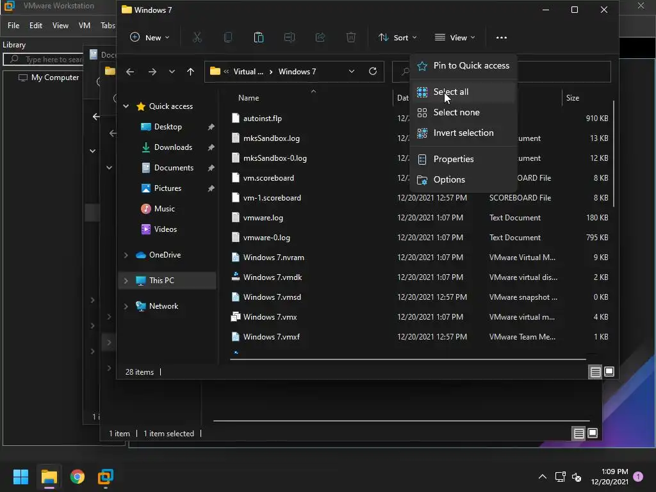Click the Share icon in toolbar

[320, 38]
